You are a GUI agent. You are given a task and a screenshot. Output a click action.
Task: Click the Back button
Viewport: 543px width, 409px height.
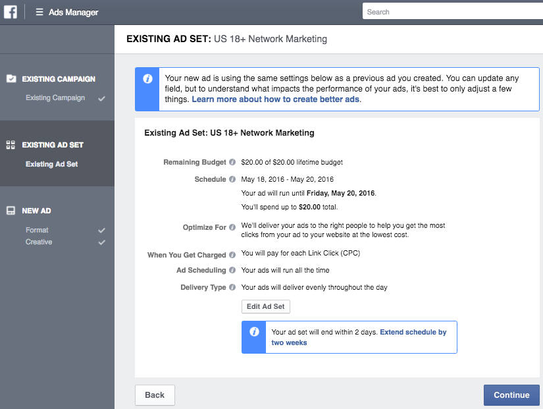point(155,395)
